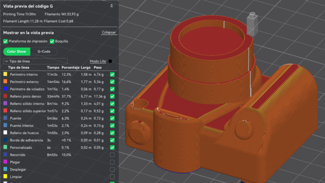
Task: Click the Relleno sólido superior red swatch
Action: (6, 111)
